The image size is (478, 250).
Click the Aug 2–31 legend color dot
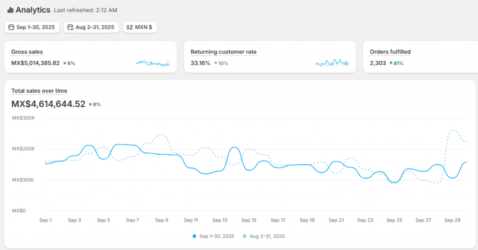point(245,236)
